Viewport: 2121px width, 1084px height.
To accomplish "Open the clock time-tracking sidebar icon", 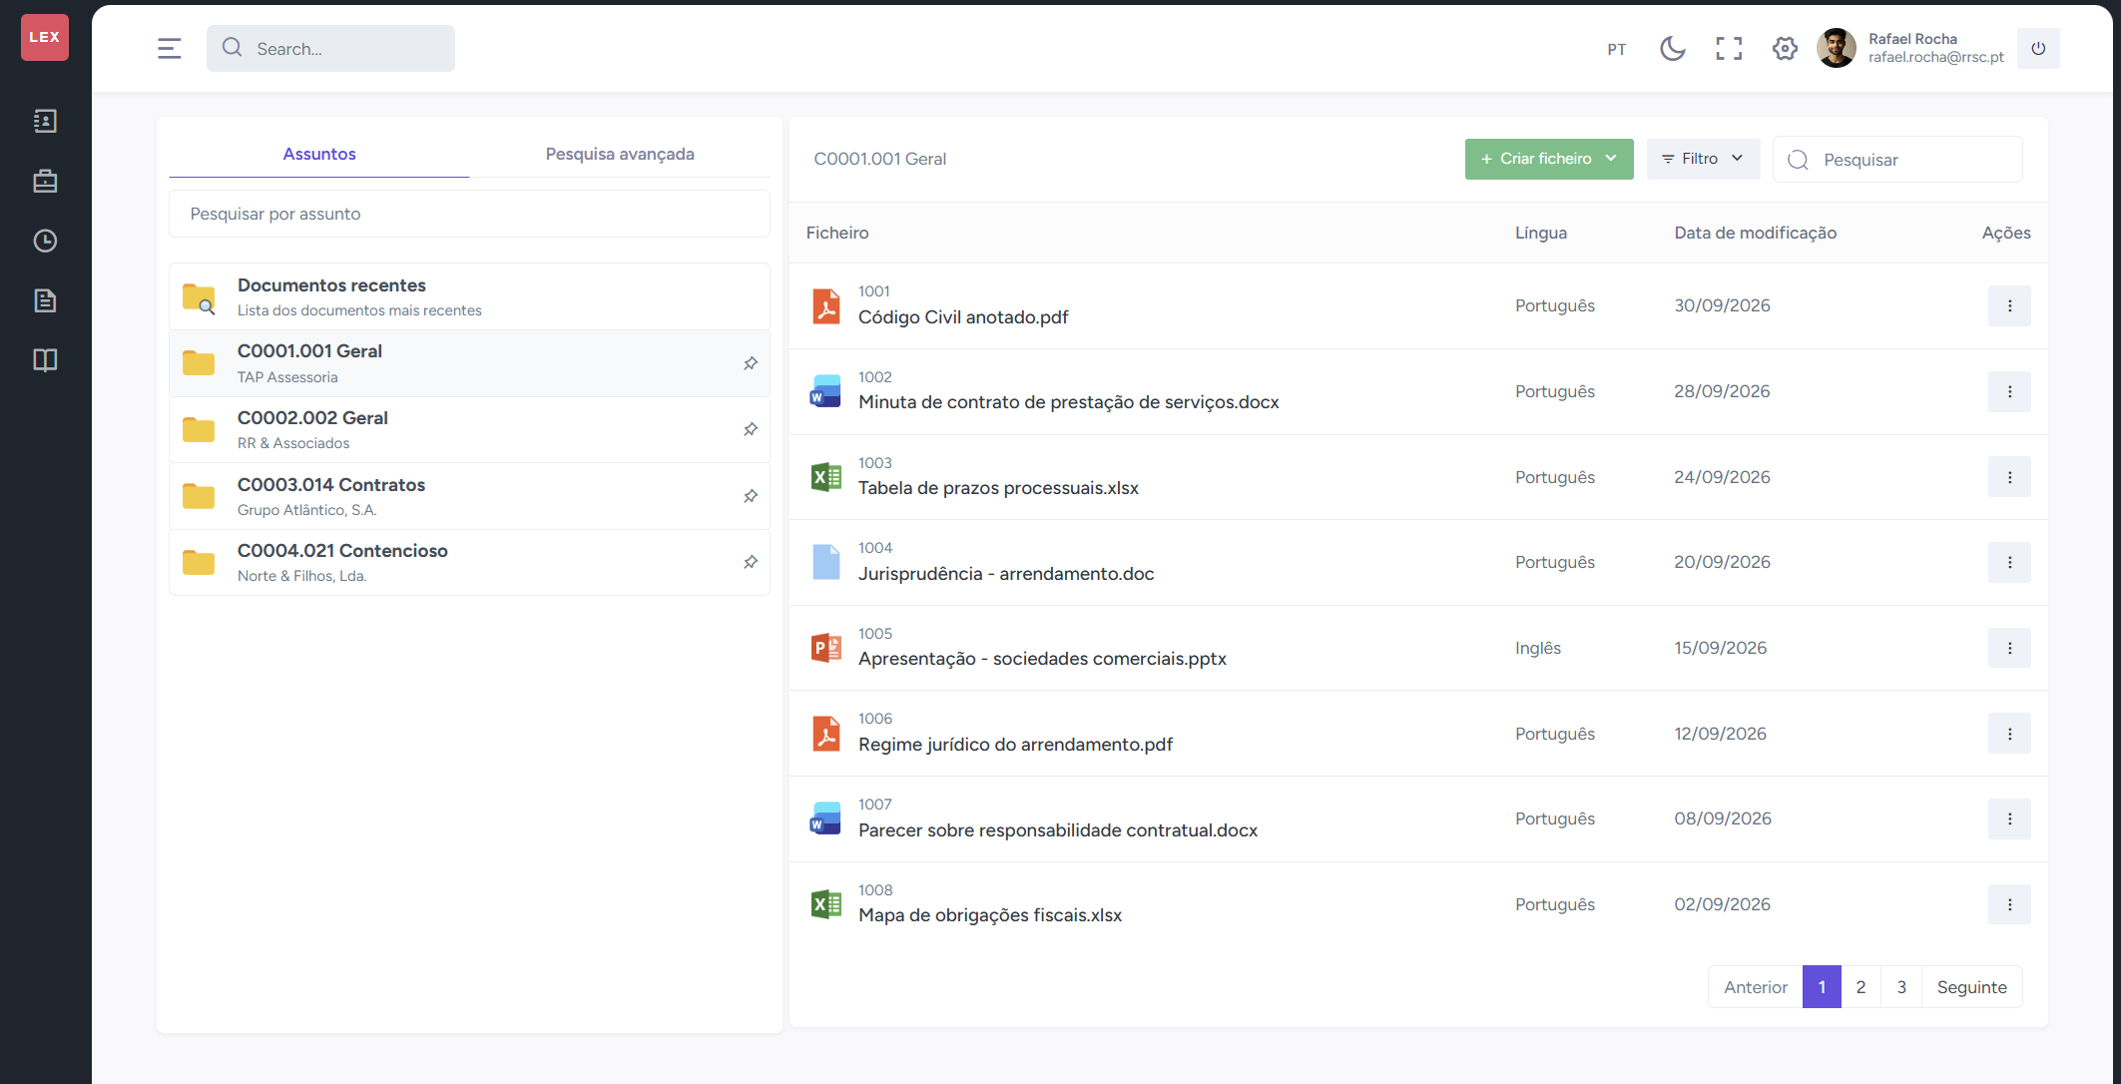I will pyautogui.click(x=45, y=241).
